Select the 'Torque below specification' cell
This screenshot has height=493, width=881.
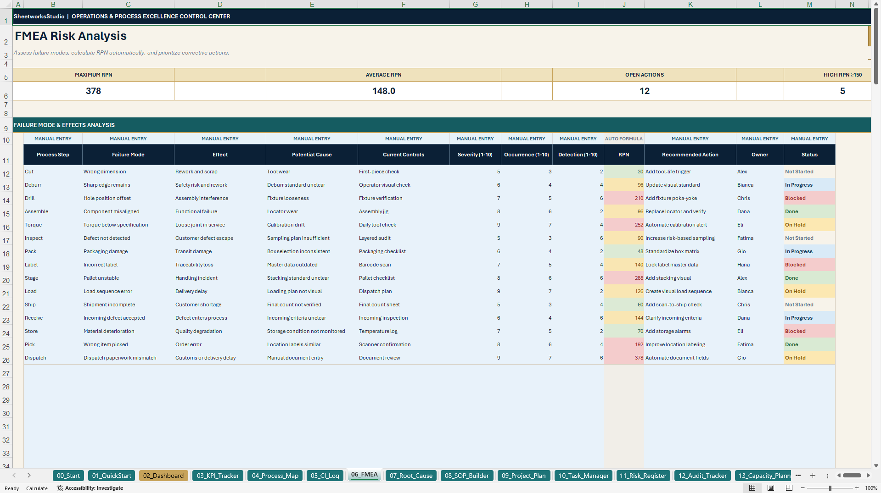point(128,225)
